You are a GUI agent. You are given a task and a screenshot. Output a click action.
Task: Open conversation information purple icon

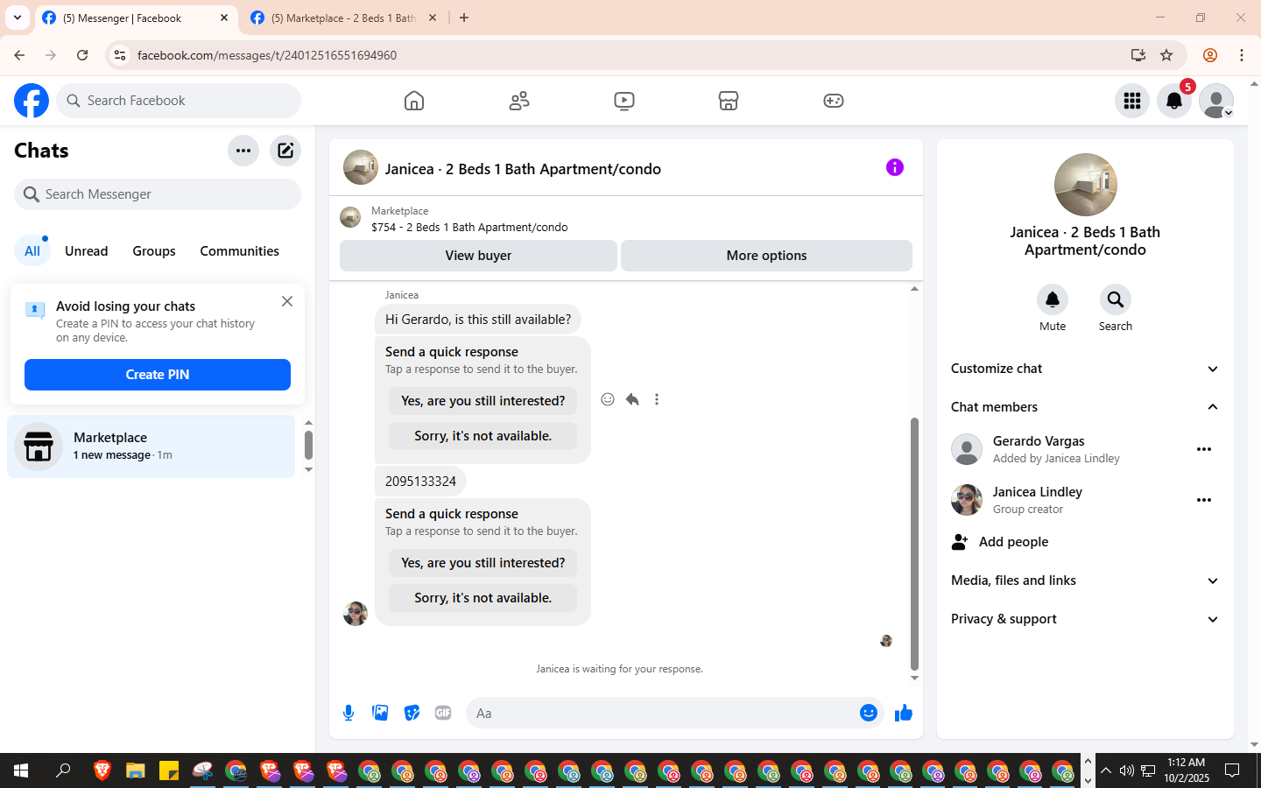(x=895, y=167)
